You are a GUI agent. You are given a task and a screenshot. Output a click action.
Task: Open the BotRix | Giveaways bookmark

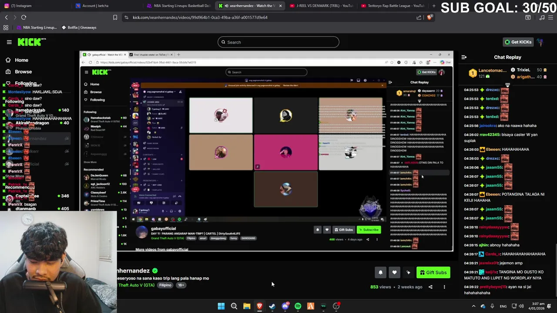79,27
